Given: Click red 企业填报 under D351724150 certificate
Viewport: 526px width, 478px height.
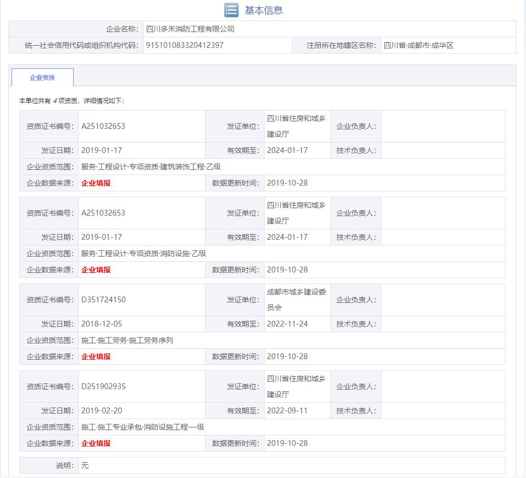Looking at the screenshot, I should click(x=96, y=357).
